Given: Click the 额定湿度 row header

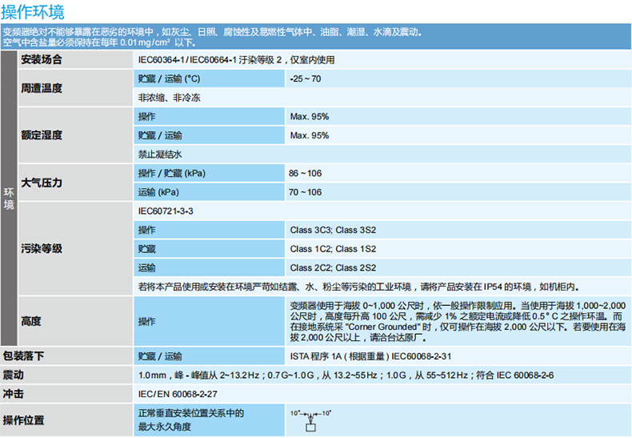Looking at the screenshot, I should pyautogui.click(x=42, y=135).
